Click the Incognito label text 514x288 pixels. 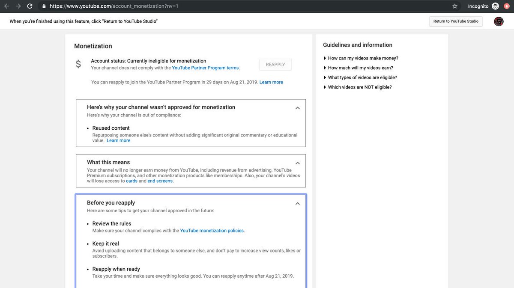click(x=478, y=6)
